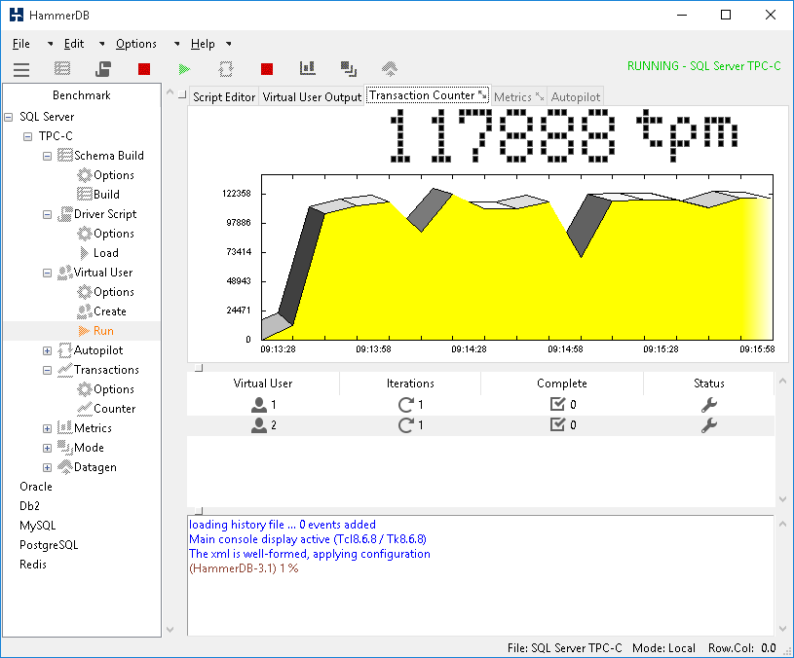Collapse the TPC-C tree node
Image resolution: width=794 pixels, height=658 pixels.
point(28,136)
